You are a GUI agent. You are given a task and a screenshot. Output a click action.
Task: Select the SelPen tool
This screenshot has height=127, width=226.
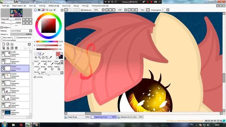tap(50, 68)
